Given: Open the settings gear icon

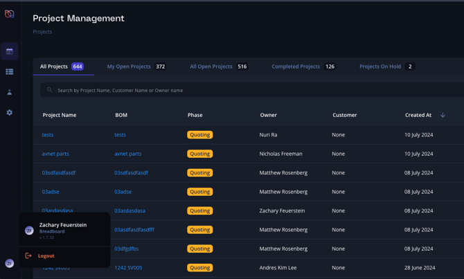Looking at the screenshot, I should point(10,112).
